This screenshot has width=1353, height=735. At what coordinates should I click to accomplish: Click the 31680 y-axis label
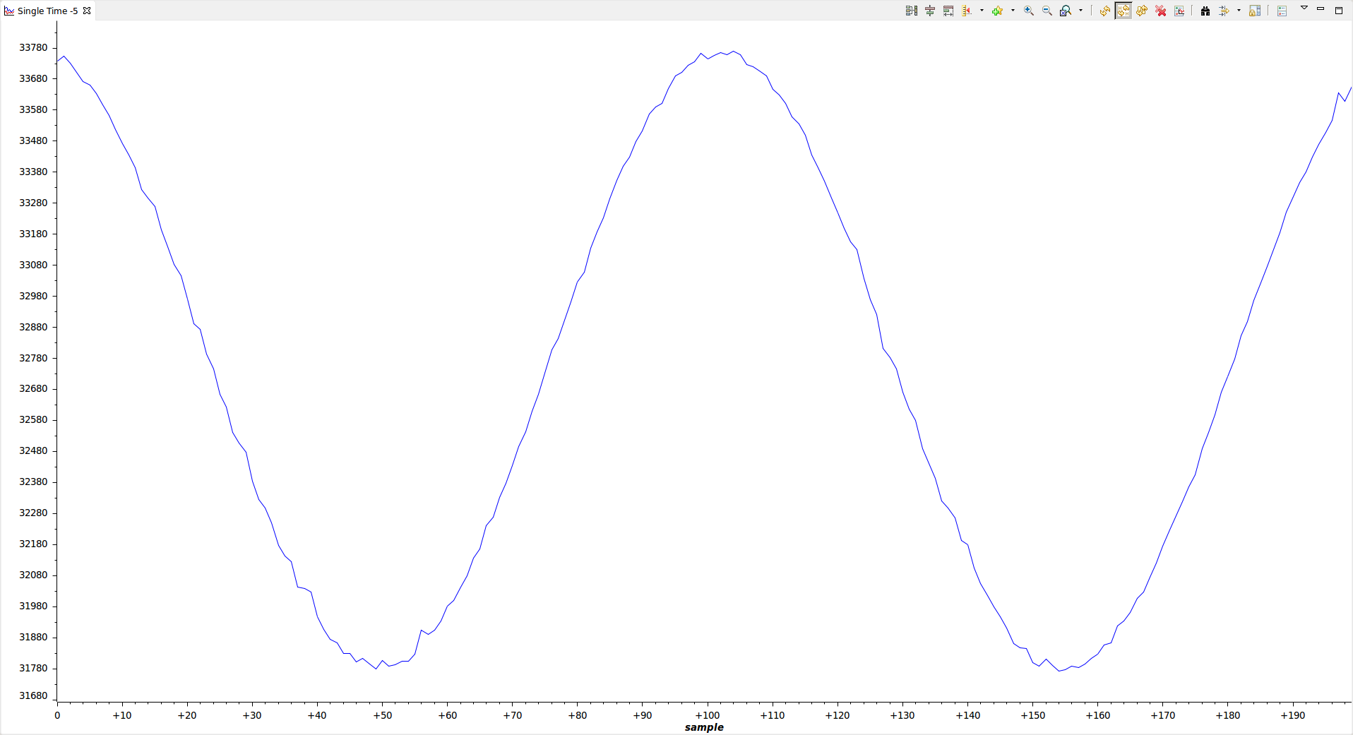(33, 695)
